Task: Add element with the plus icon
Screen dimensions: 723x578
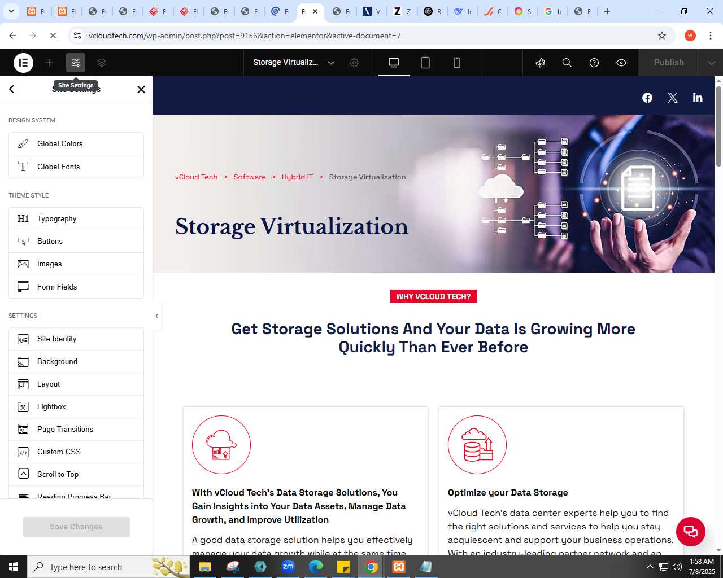Action: (x=50, y=63)
